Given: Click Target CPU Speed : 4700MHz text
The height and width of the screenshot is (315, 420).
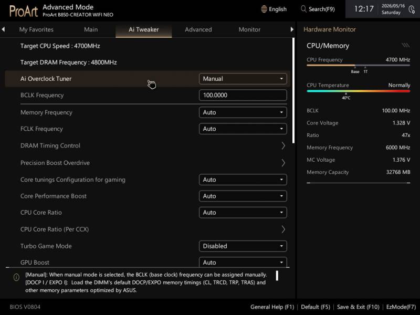Looking at the screenshot, I should (60, 46).
